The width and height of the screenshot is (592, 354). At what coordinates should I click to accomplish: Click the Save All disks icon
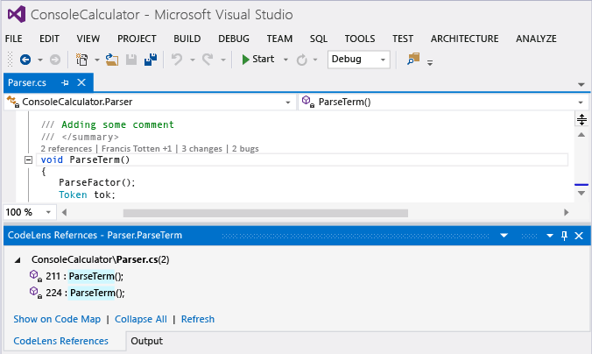point(151,60)
